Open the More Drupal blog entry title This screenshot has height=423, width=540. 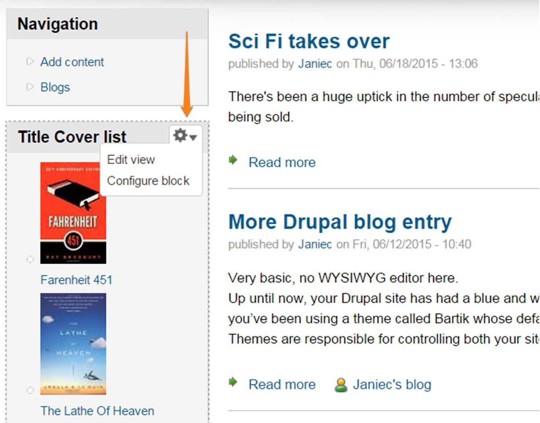point(340,221)
